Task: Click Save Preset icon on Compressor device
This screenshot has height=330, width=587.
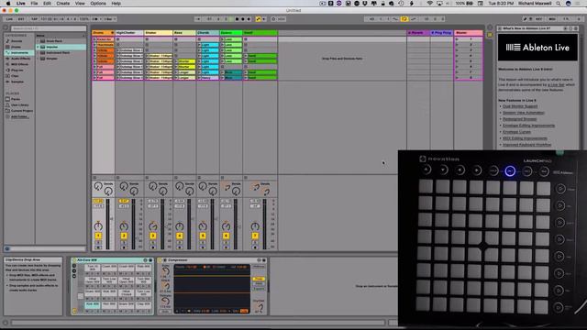Action: [x=264, y=260]
